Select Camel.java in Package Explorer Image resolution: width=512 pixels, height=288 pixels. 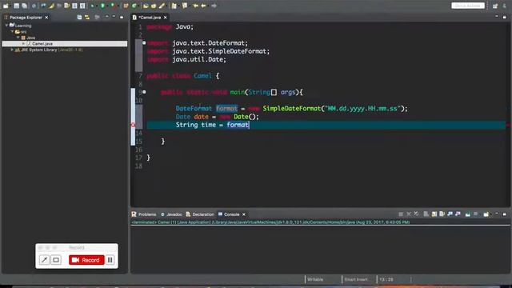(x=65, y=43)
